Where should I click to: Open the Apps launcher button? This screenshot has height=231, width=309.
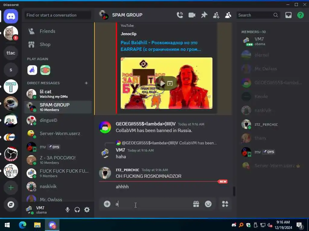[225, 204]
